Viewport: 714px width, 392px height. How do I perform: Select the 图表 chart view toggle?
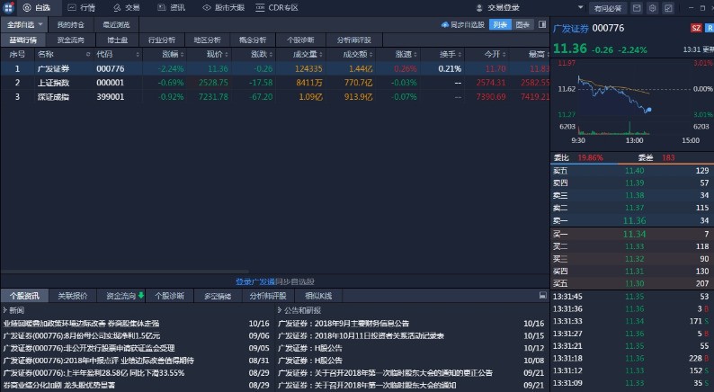click(522, 24)
